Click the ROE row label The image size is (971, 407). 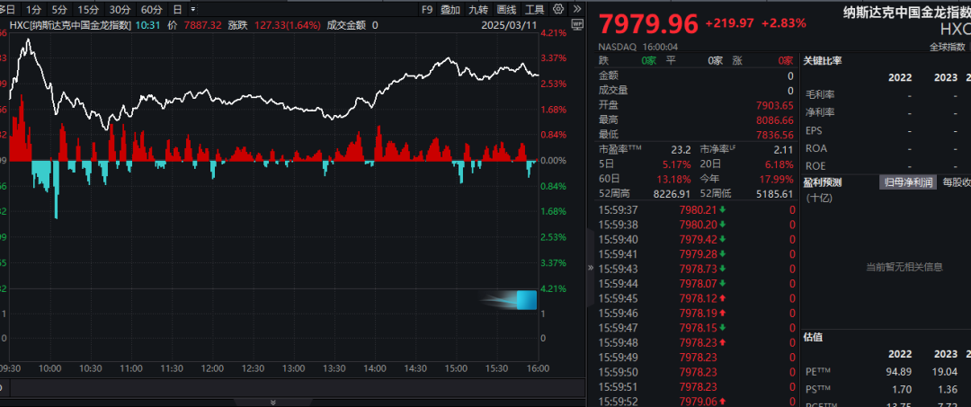pos(815,166)
